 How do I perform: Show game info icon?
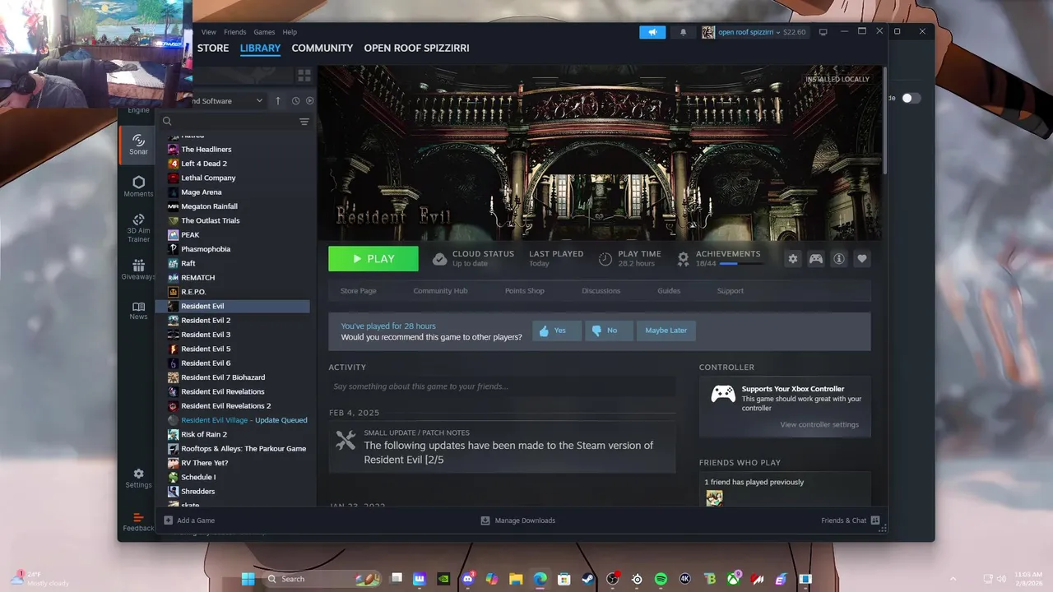pos(839,259)
